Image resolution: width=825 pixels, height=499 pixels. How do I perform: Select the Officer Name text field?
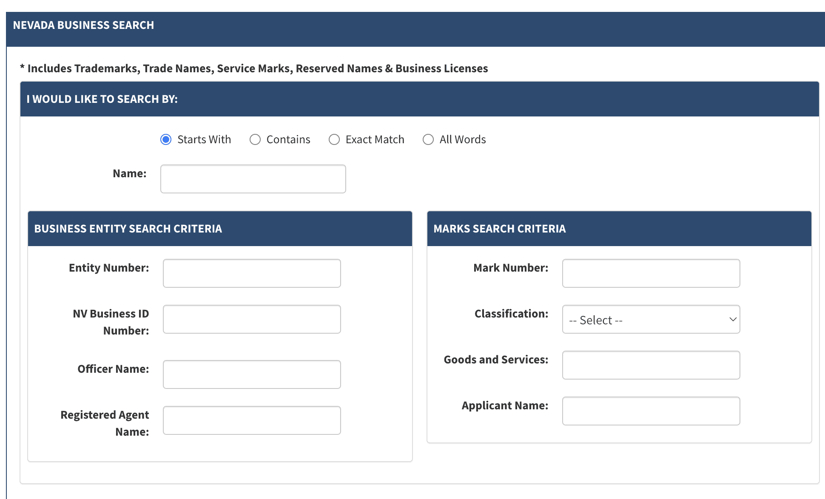[x=251, y=374]
